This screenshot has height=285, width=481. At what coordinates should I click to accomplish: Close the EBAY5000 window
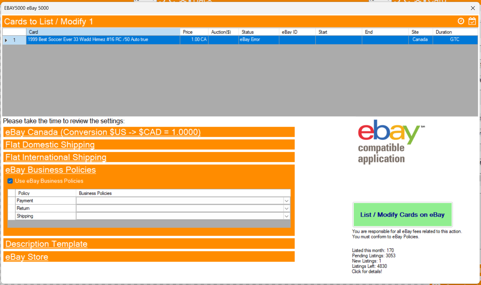(473, 8)
